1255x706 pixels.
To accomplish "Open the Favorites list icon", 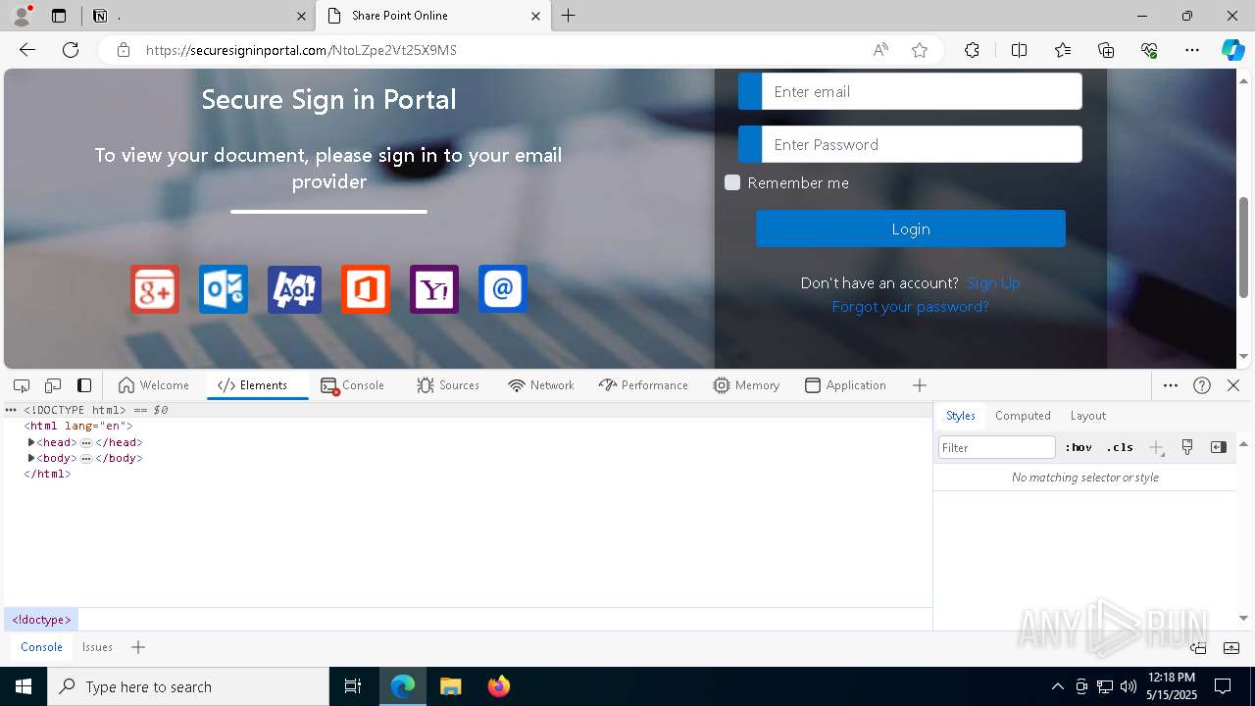I will (x=1063, y=50).
